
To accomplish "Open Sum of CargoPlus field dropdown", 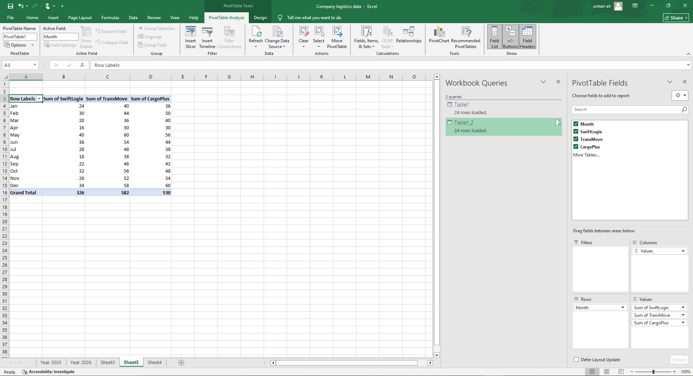I will pyautogui.click(x=683, y=323).
